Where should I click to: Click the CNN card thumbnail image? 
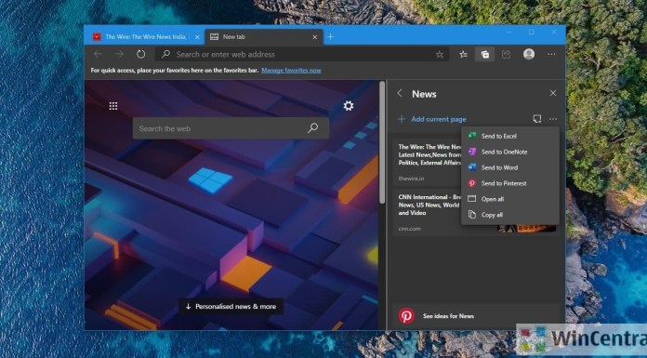[527, 228]
